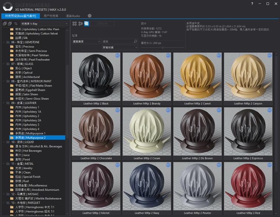Click the folder icon beside Precious
This screenshot has height=217, width=280.
pyautogui.click(x=12, y=46)
